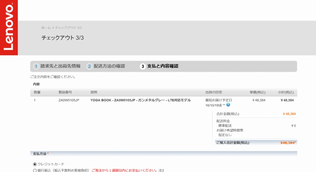The image size is (316, 172).
Task: Click the 標準配送 shipping text
Action: click(225, 126)
